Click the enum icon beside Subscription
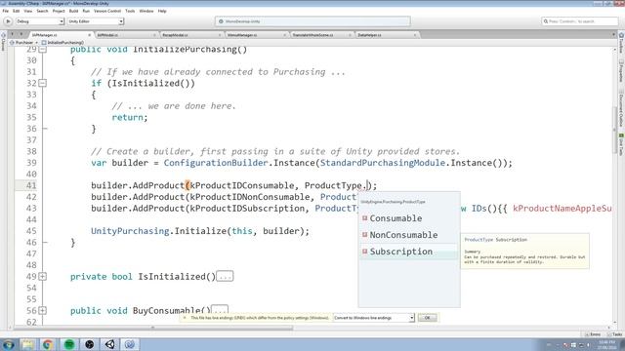 pos(364,252)
